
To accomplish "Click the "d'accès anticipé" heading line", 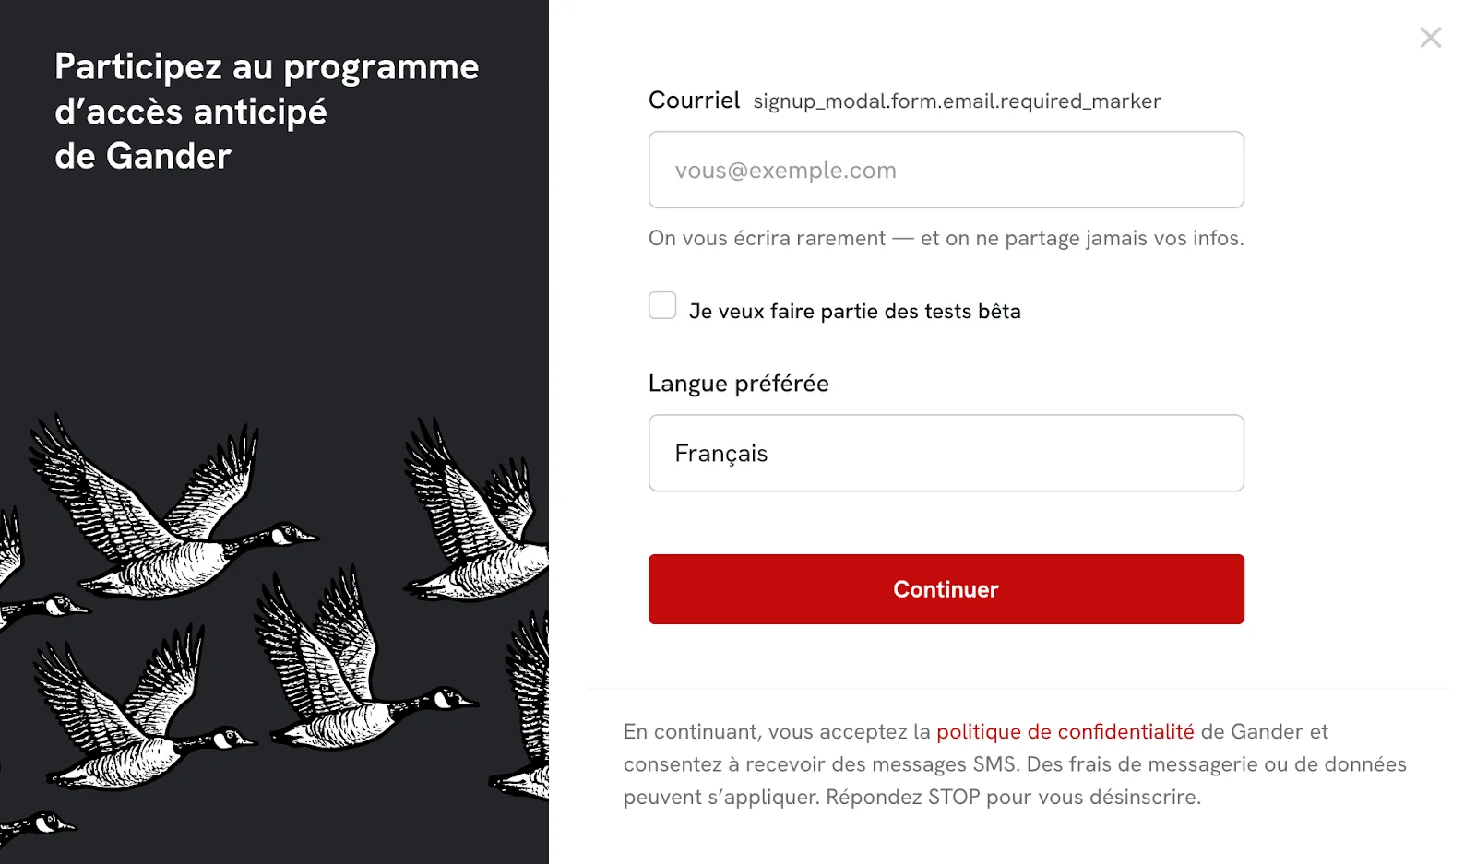I will (191, 112).
